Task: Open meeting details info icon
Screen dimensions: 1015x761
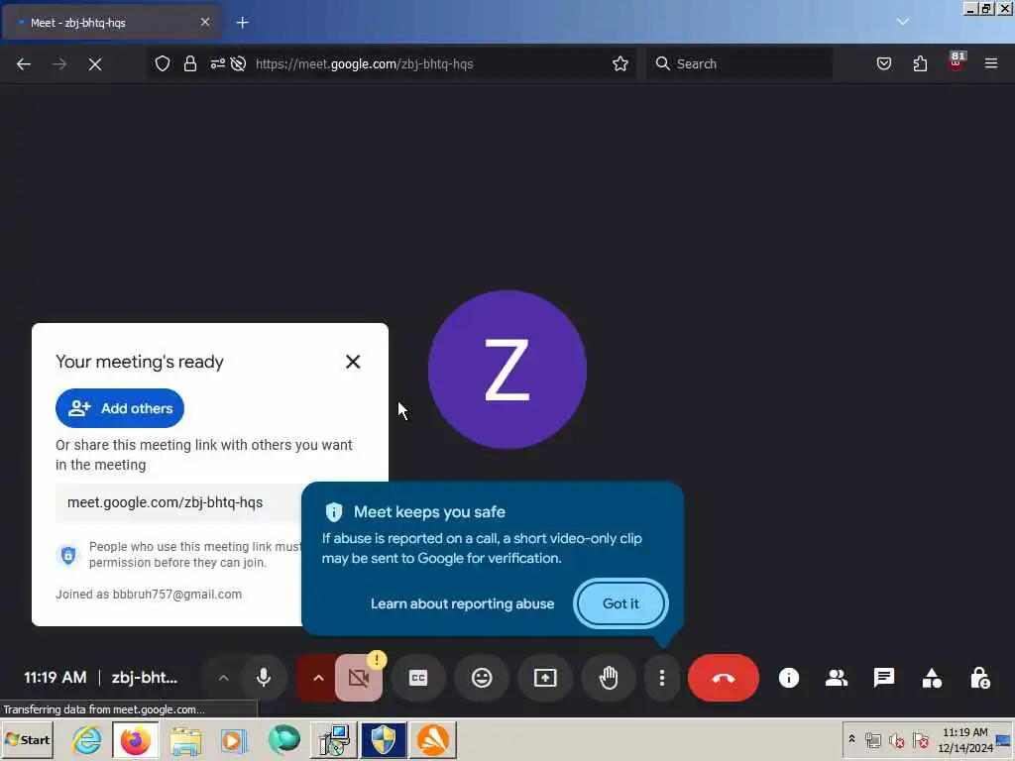Action: click(788, 678)
